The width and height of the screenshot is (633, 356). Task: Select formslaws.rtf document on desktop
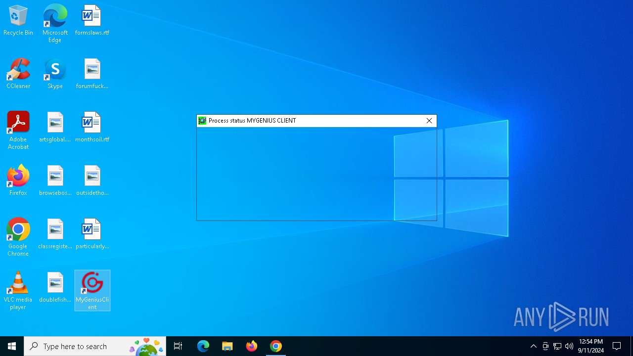coord(92,21)
